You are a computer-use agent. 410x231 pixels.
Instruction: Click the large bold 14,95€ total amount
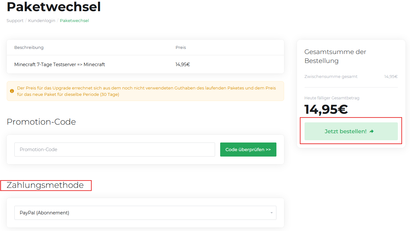(x=326, y=109)
